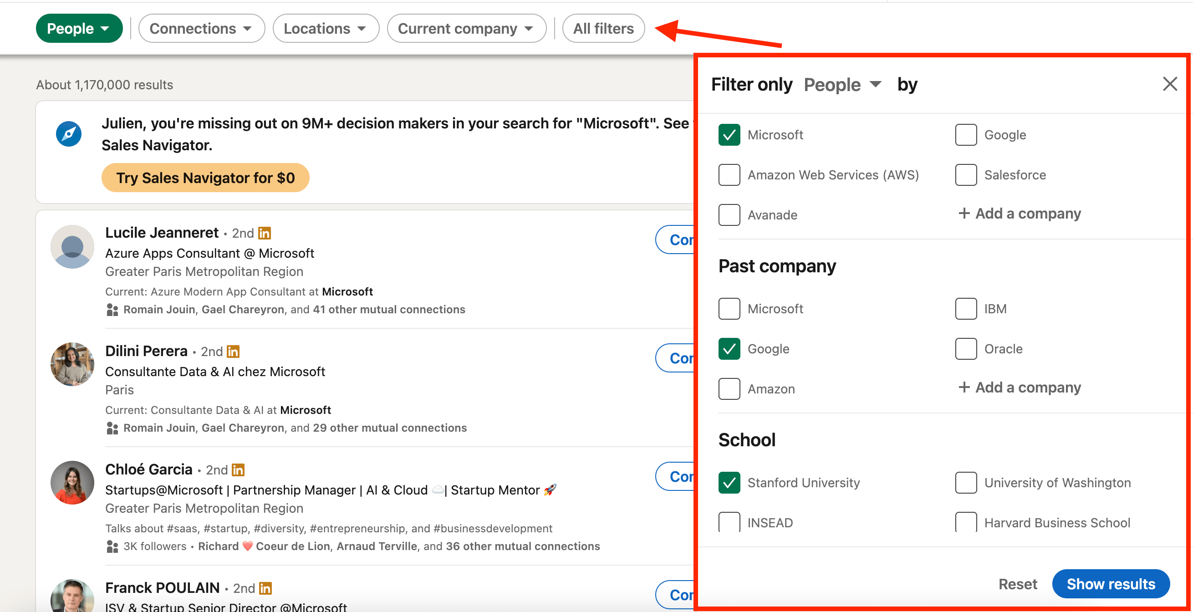1193x612 pixels.
Task: Add a company under Past company
Action: point(1019,387)
